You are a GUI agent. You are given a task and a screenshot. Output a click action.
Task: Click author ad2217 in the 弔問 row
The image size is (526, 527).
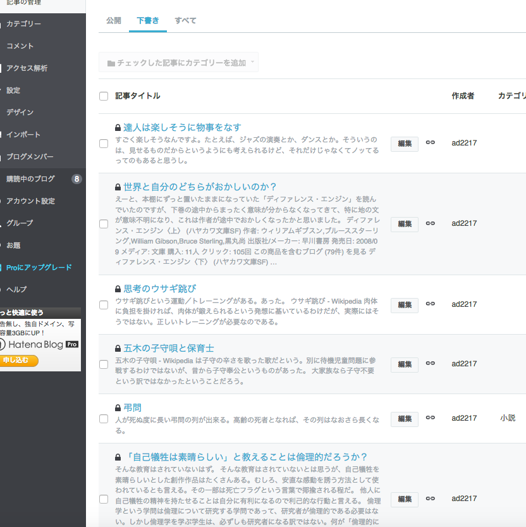tap(464, 418)
